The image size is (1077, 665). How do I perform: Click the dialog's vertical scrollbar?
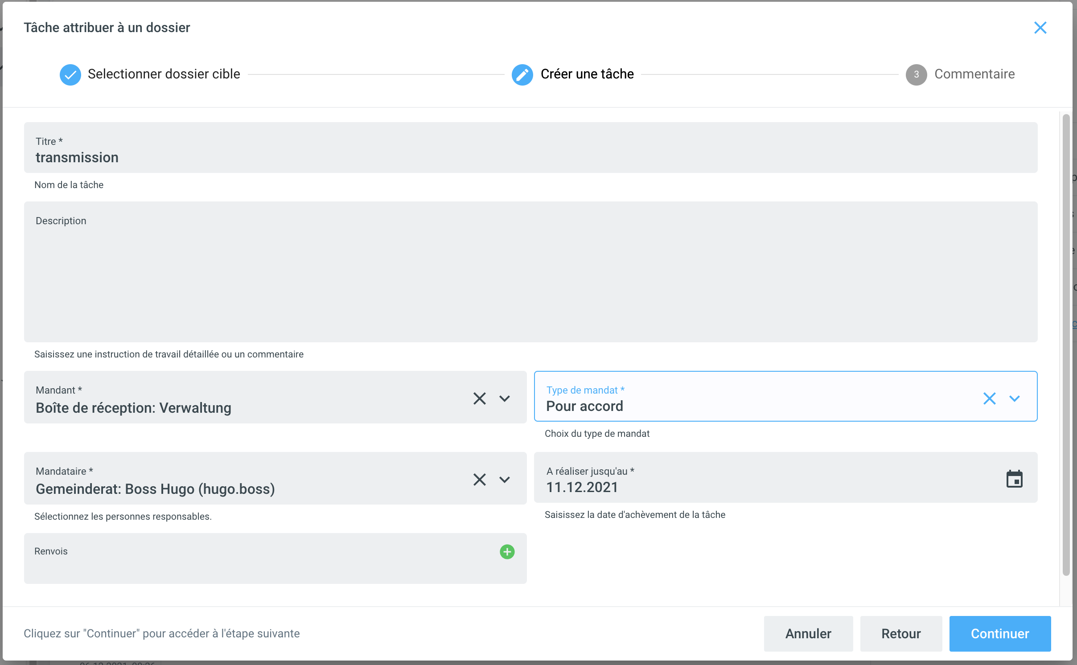1065,343
